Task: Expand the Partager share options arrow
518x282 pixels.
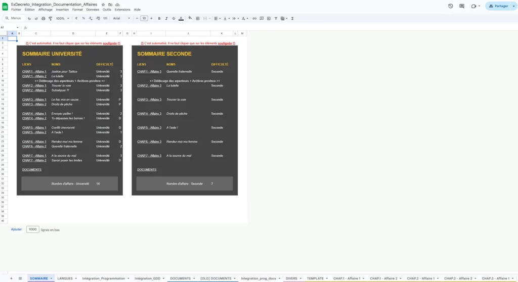Action: [514, 6]
